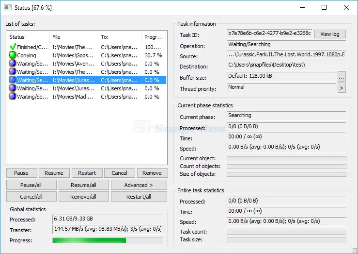Click the Source path field

click(x=286, y=55)
